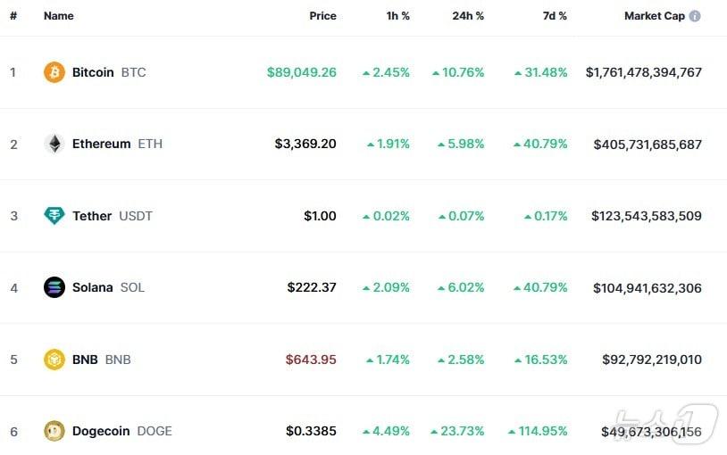The width and height of the screenshot is (727, 455).
Task: Click the Ethereum diamond logo icon
Action: (54, 144)
